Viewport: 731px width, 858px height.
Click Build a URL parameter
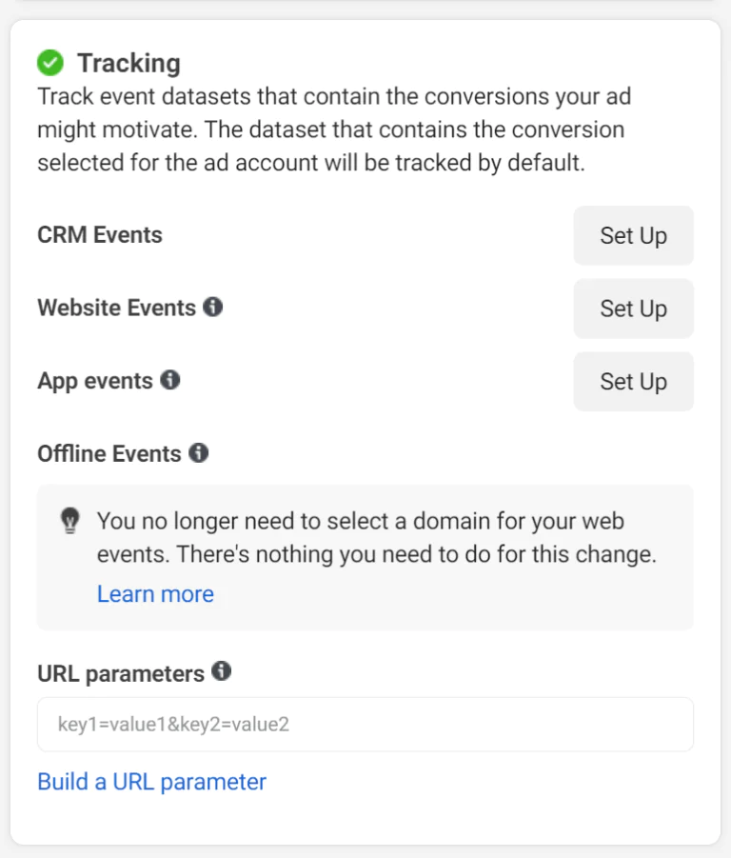[x=150, y=781]
